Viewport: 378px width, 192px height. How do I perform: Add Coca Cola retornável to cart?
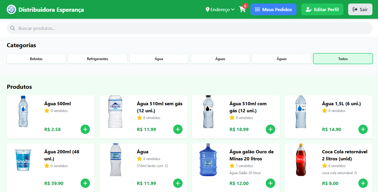coord(363,183)
